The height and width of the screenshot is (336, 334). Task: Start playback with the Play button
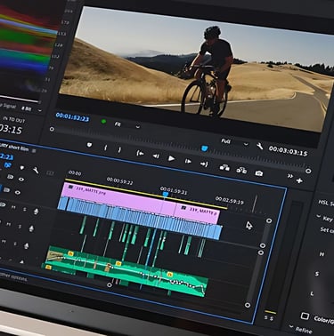(171, 158)
